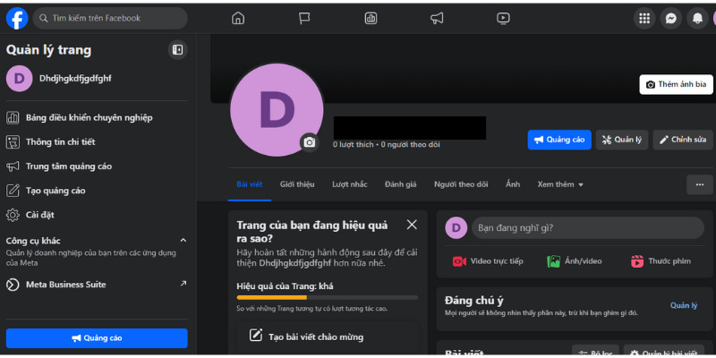The width and height of the screenshot is (716, 358).
Task: Open the ads megaphone icon in the top bar
Action: (x=437, y=18)
